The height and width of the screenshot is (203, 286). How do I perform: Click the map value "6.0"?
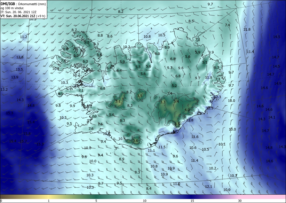click(76, 56)
